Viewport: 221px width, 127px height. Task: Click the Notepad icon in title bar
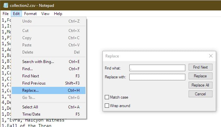[x=6, y=5]
